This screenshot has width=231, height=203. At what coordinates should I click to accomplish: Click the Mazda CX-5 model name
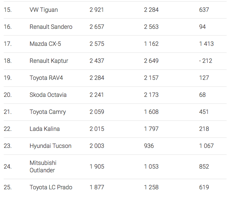tap(45, 44)
